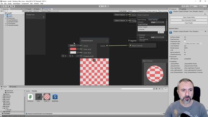The width and height of the screenshot is (208, 117).
Task: Expand the Estructura object in Hierarchy
Action: tap(6, 18)
